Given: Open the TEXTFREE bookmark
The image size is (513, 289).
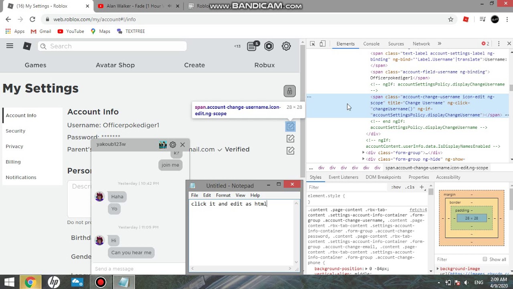Looking at the screenshot, I should coord(131,31).
